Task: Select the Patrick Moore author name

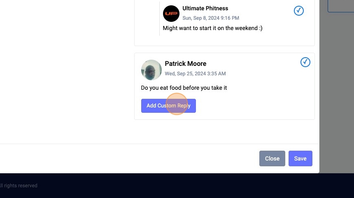Action: [186, 64]
